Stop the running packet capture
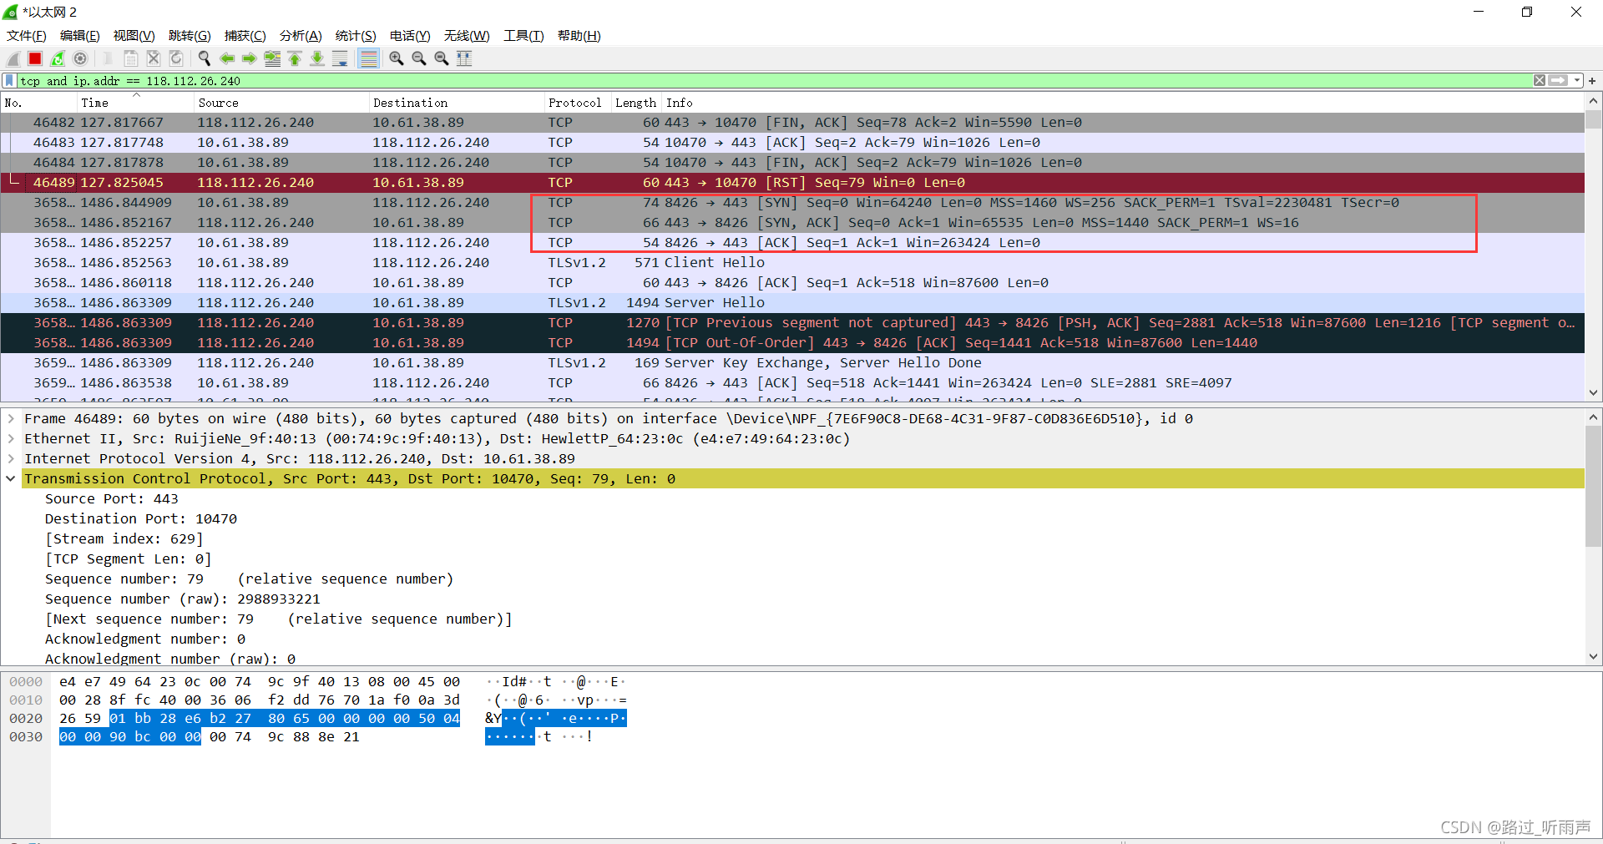The height and width of the screenshot is (844, 1603). point(35,58)
